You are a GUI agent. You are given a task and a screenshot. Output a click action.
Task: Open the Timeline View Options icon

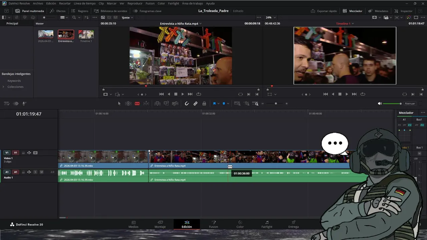[6, 104]
